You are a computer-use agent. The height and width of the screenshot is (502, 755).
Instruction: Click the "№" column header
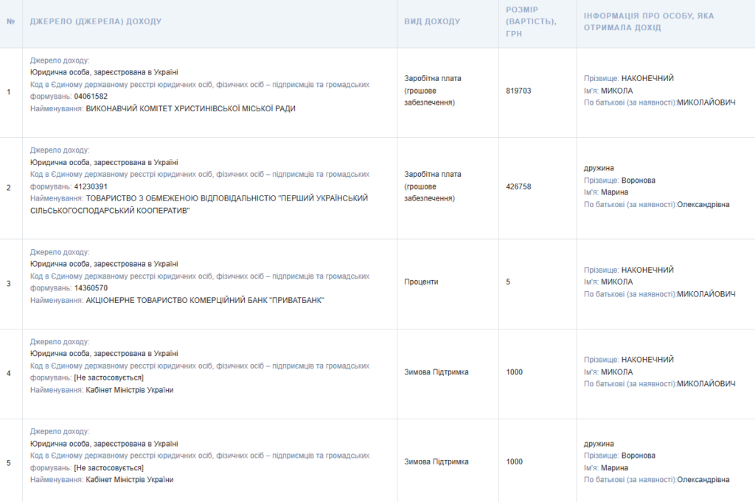(x=10, y=21)
